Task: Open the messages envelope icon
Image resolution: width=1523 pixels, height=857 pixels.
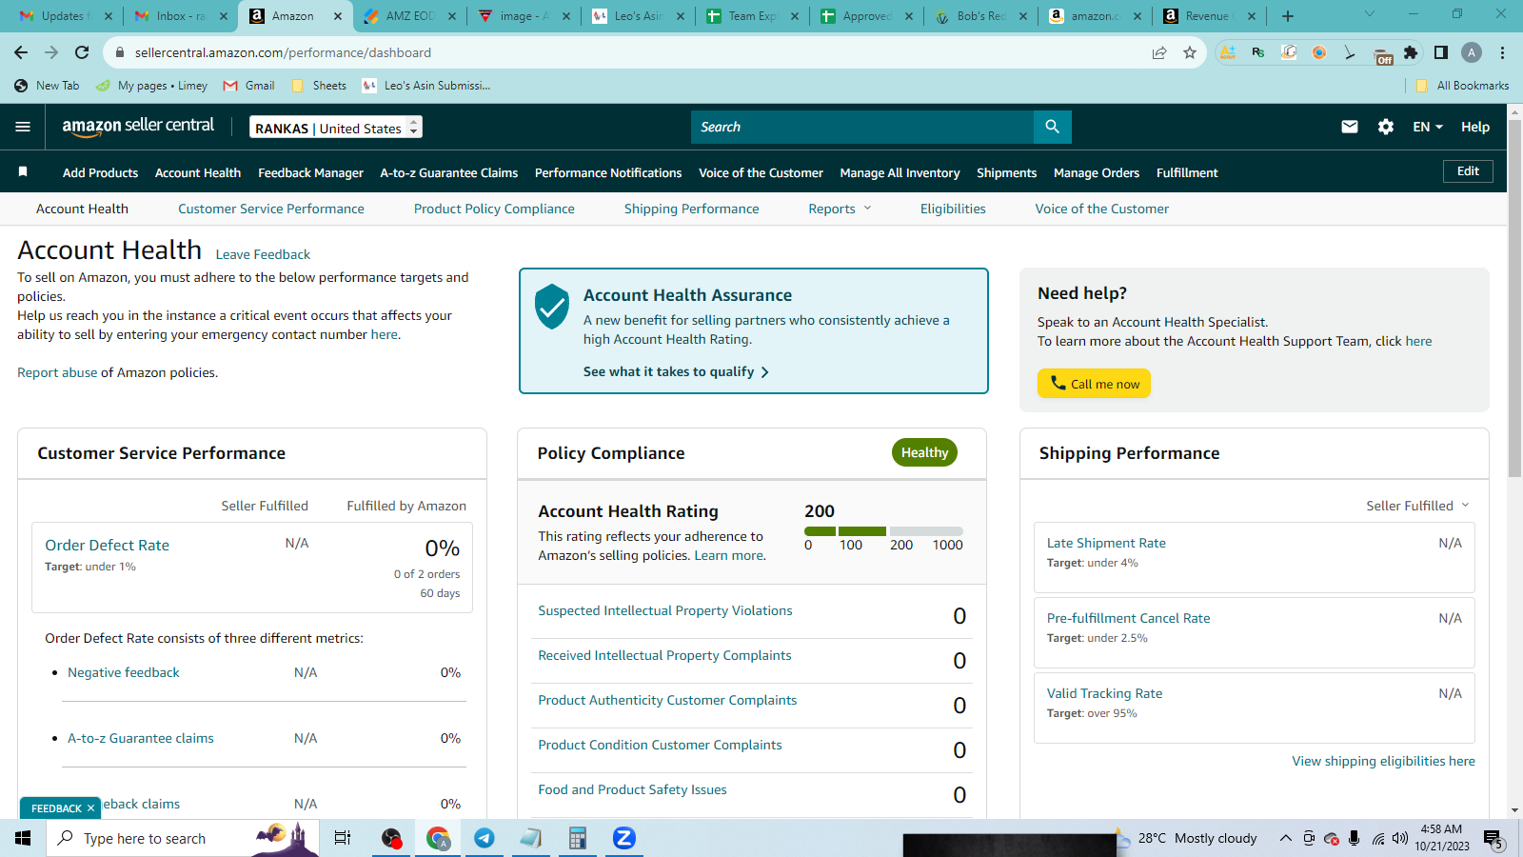Action: pos(1350,127)
